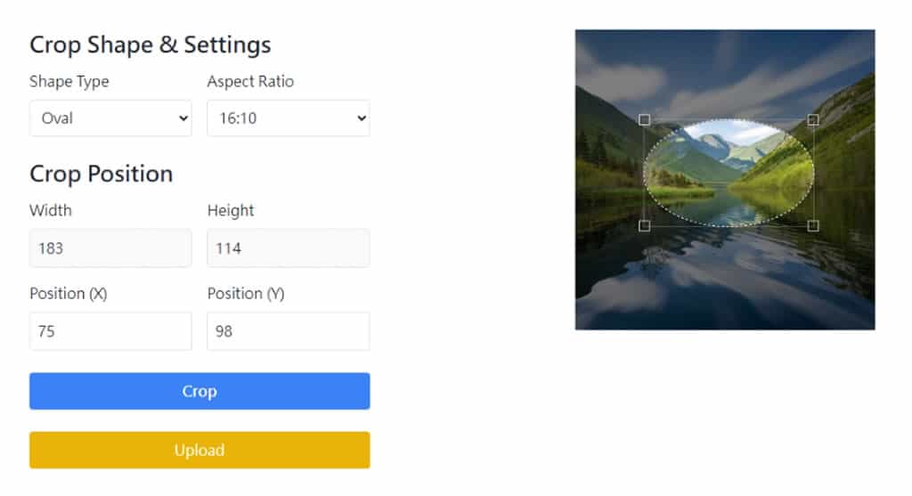The image size is (912, 496).
Task: Click the Width label text
Action: tap(51, 210)
